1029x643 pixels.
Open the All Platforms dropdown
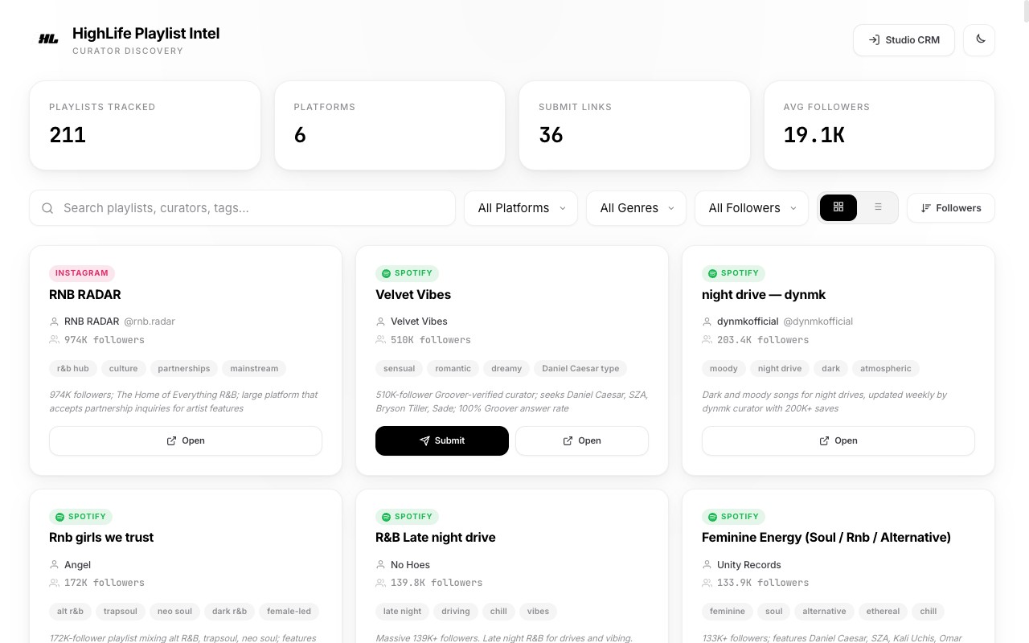click(x=521, y=208)
